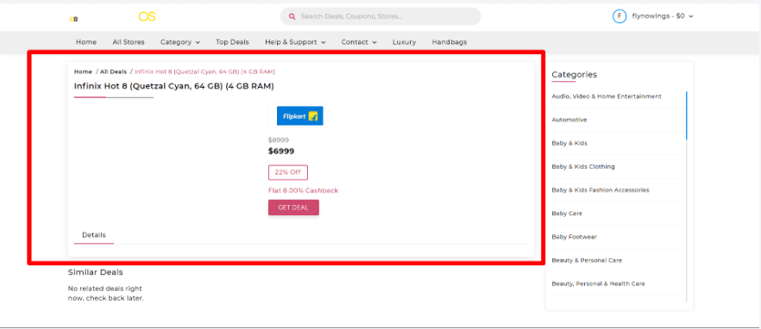Image resolution: width=761 pixels, height=329 pixels.
Task: Open the flynowings account dropdown
Action: [x=663, y=16]
